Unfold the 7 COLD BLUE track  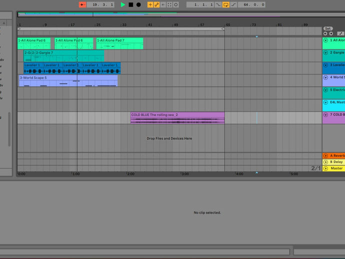(x=326, y=114)
